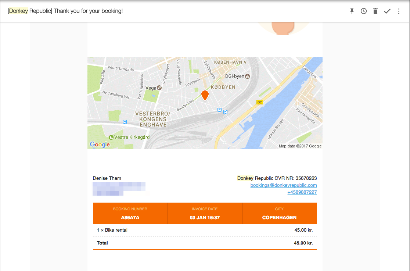Viewport: 410px width, 271px height.
Task: Click the Map data ©2017 Google attribution
Action: pos(300,146)
